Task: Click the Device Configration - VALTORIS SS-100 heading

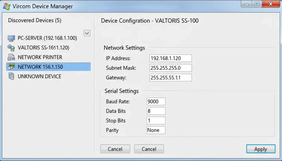Action: tap(150, 21)
